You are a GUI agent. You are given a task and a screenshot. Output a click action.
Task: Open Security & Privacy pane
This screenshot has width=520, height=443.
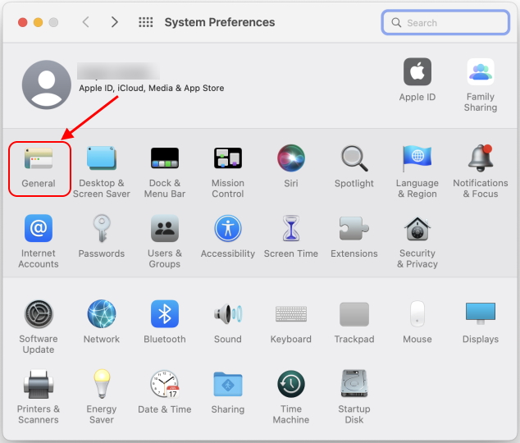click(x=417, y=241)
